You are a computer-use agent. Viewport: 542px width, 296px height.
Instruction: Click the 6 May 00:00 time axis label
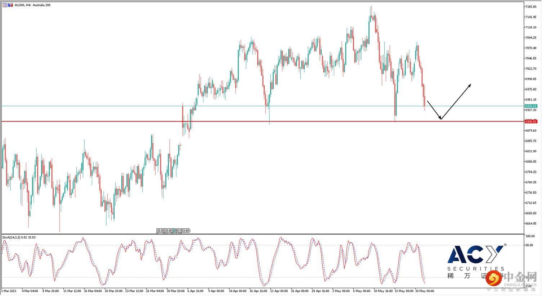click(x=362, y=291)
